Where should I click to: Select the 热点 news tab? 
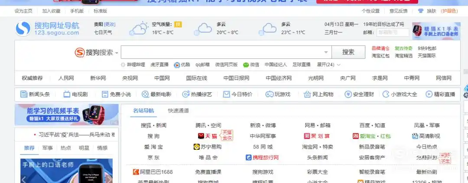pos(66,148)
